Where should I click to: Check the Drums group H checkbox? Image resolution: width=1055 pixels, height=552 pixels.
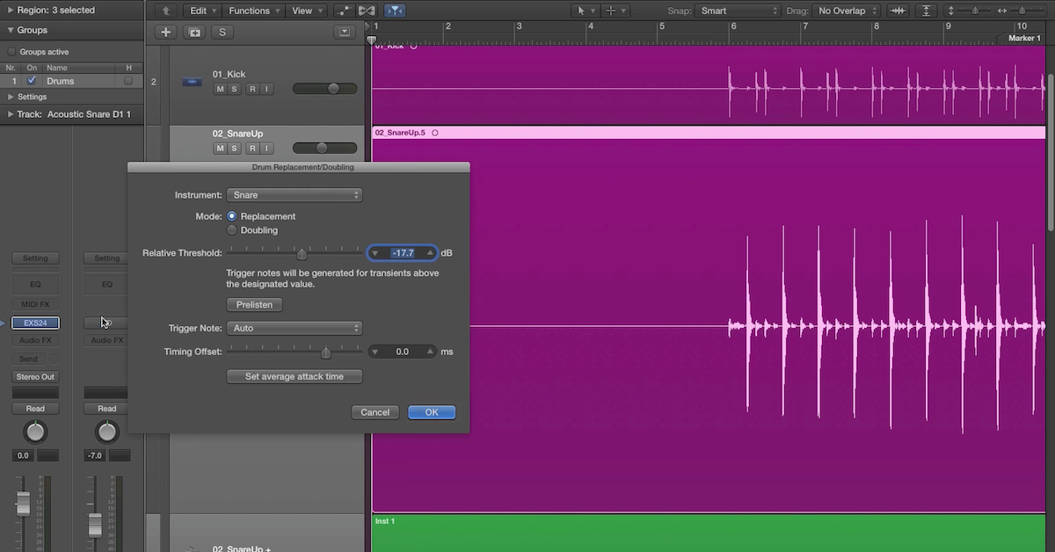click(128, 81)
